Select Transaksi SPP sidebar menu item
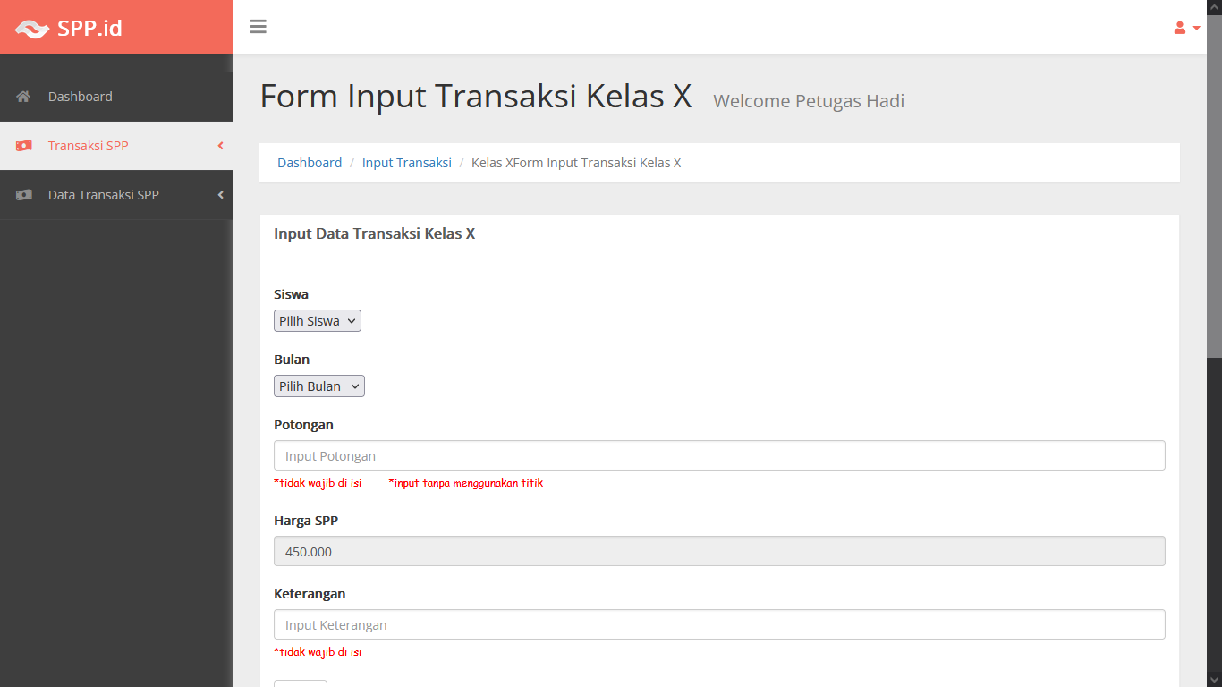The height and width of the screenshot is (687, 1222). 89,146
